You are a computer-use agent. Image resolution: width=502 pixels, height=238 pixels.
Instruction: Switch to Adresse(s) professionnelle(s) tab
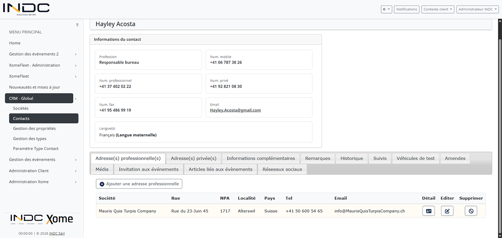click(128, 158)
